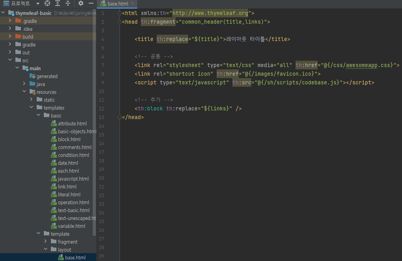The height and width of the screenshot is (261, 402).
Task: Hide the project panel with minus icon
Action: pos(91,3)
